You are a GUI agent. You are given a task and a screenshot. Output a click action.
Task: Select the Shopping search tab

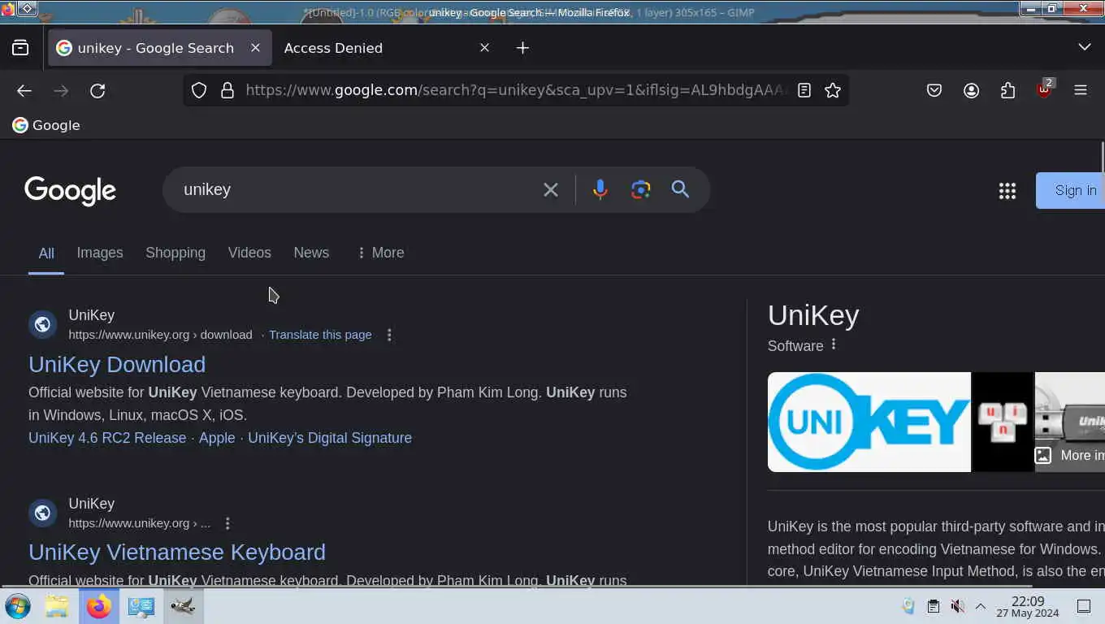click(x=175, y=253)
